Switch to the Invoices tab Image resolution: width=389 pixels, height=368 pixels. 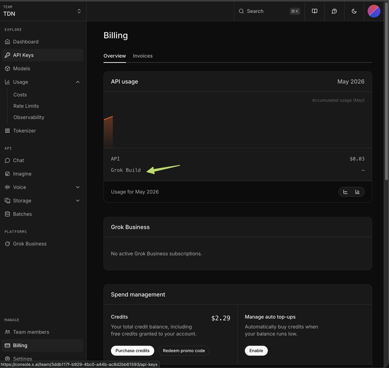point(143,56)
